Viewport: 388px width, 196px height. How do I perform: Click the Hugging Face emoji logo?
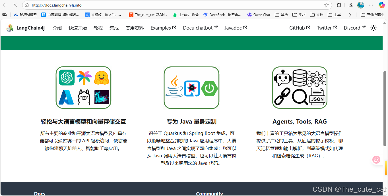102,78
